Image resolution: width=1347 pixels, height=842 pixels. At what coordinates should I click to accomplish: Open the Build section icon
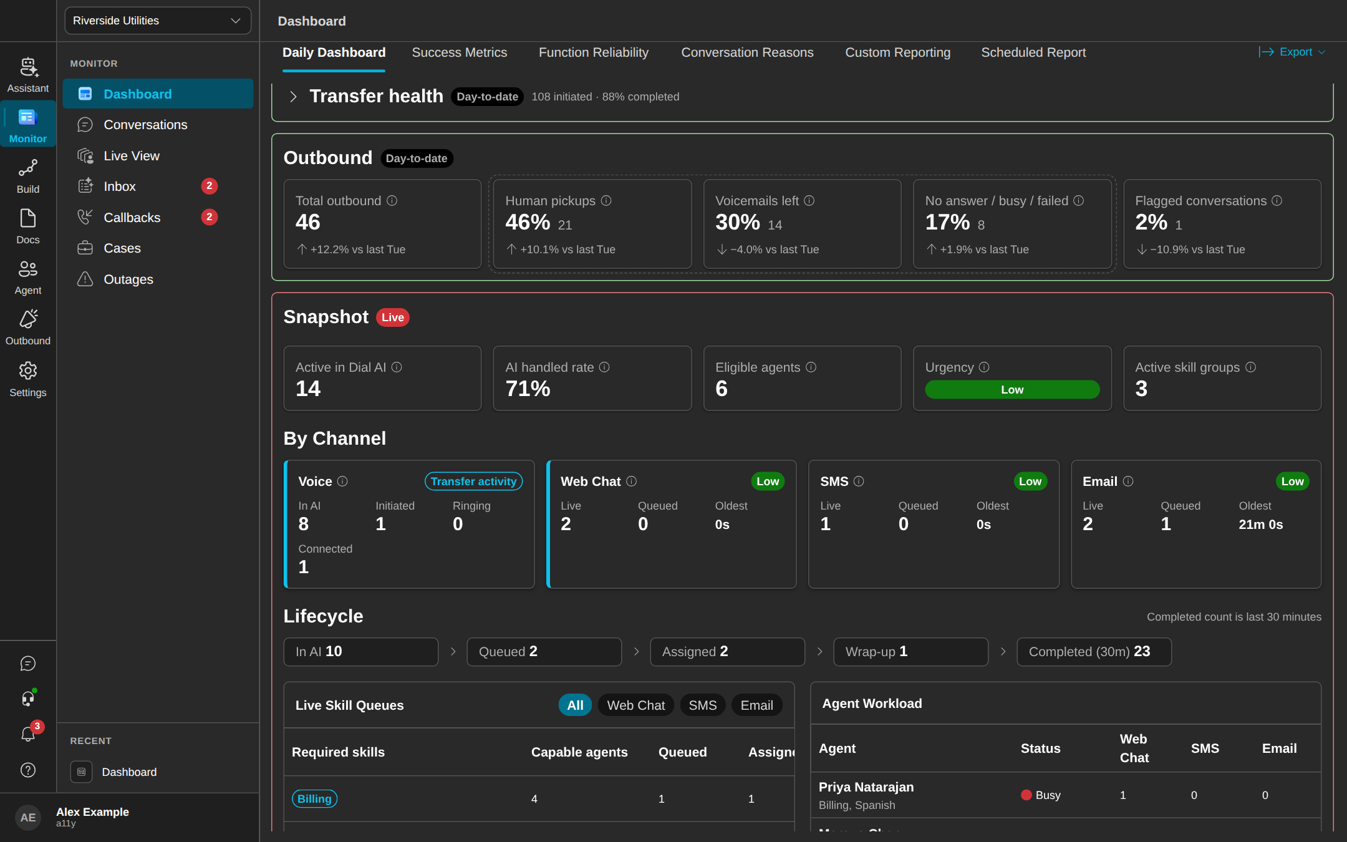[x=28, y=177]
